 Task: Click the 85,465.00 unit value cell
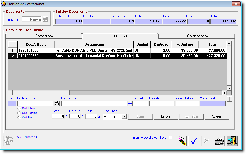[185, 56]
